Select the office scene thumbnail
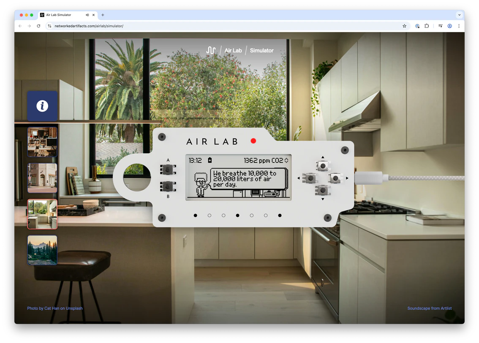 pos(42,142)
